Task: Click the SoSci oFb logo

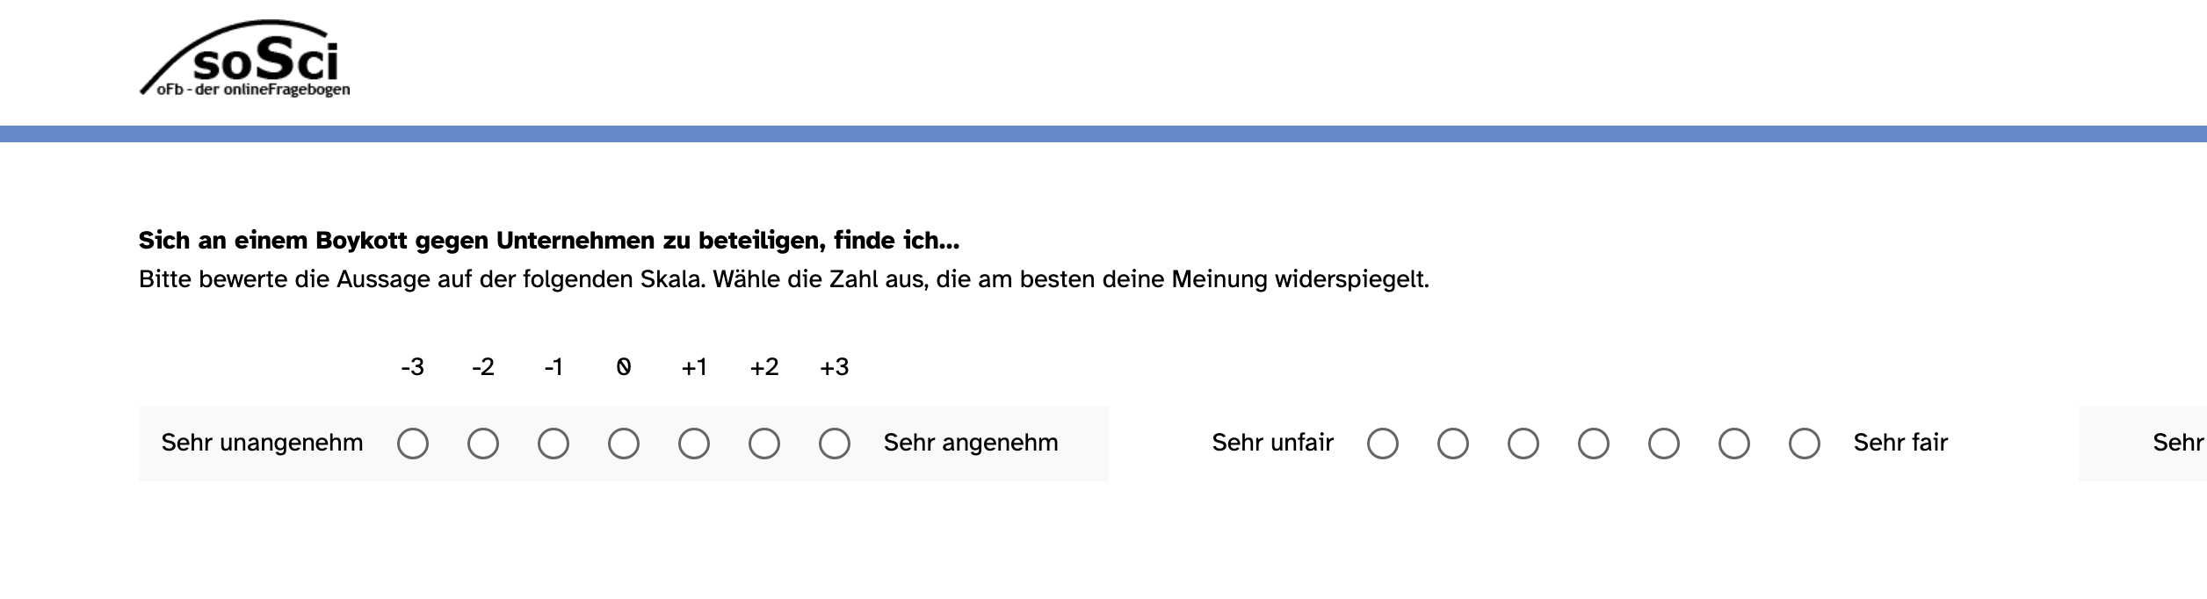Action: pyautogui.click(x=245, y=59)
